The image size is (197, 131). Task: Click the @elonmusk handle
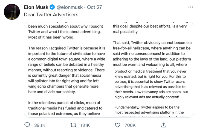pos(69,7)
